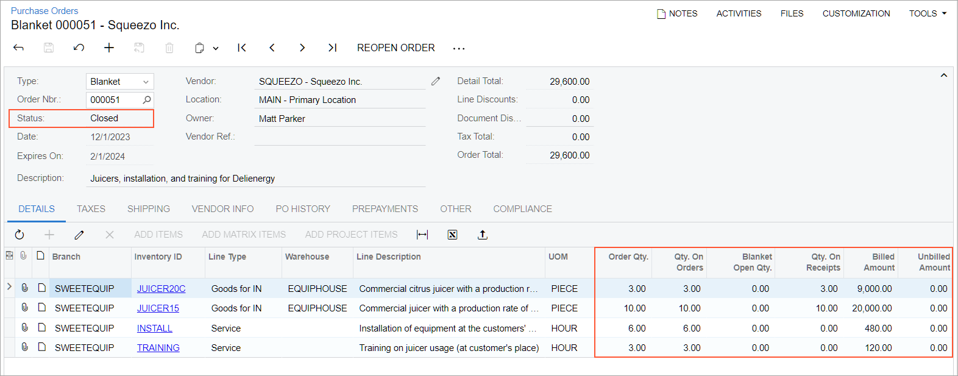
Task: Go to the next record
Action: click(x=302, y=48)
